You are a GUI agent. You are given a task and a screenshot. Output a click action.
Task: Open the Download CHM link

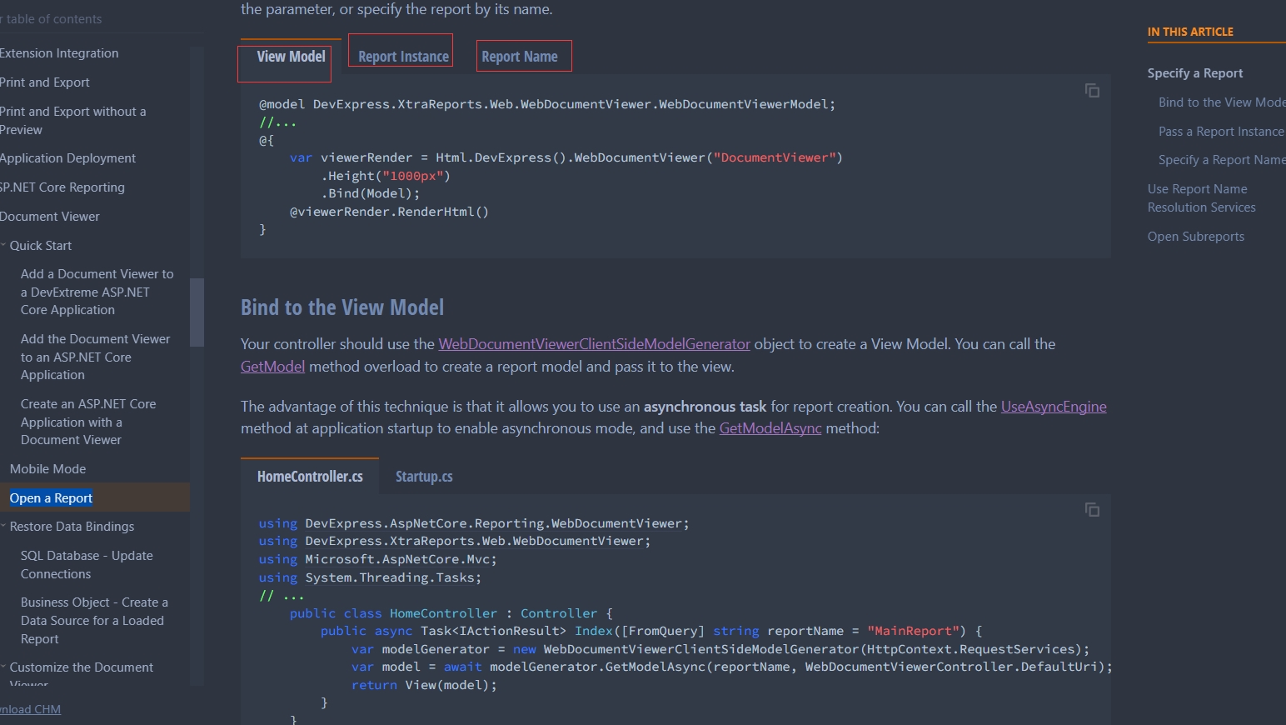click(30, 709)
